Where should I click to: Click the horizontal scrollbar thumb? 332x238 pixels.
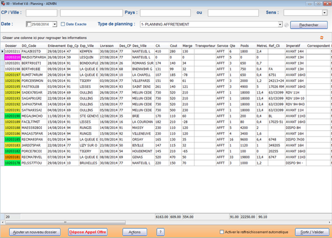pos(65,222)
